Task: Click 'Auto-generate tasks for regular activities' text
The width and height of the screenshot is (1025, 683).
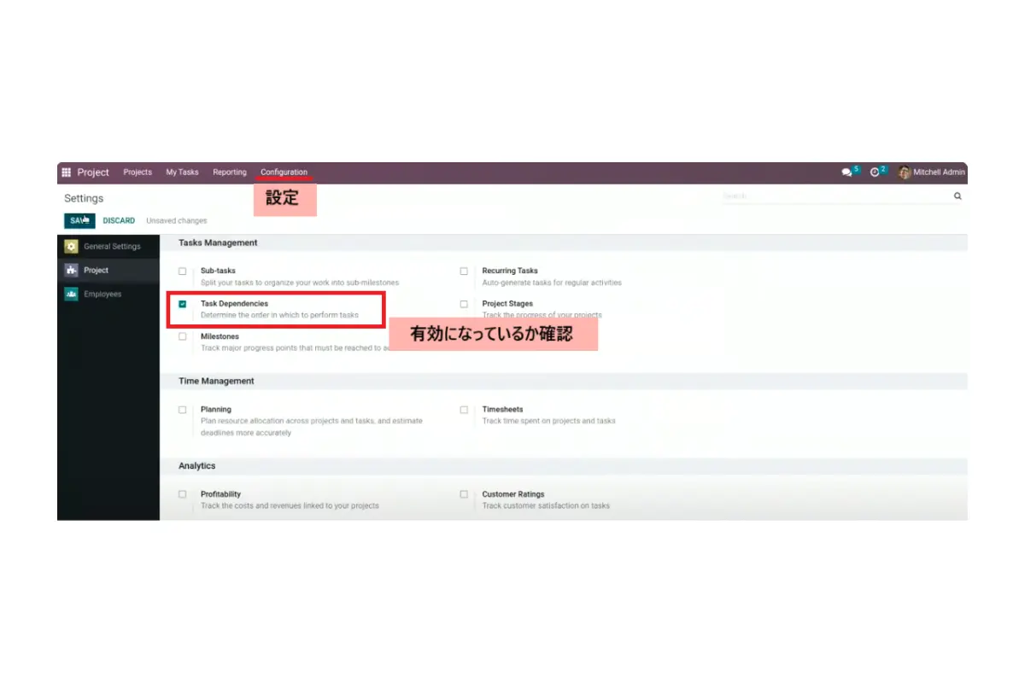Action: (x=552, y=283)
